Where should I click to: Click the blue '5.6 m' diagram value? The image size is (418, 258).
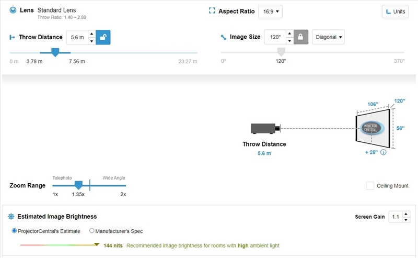264,153
